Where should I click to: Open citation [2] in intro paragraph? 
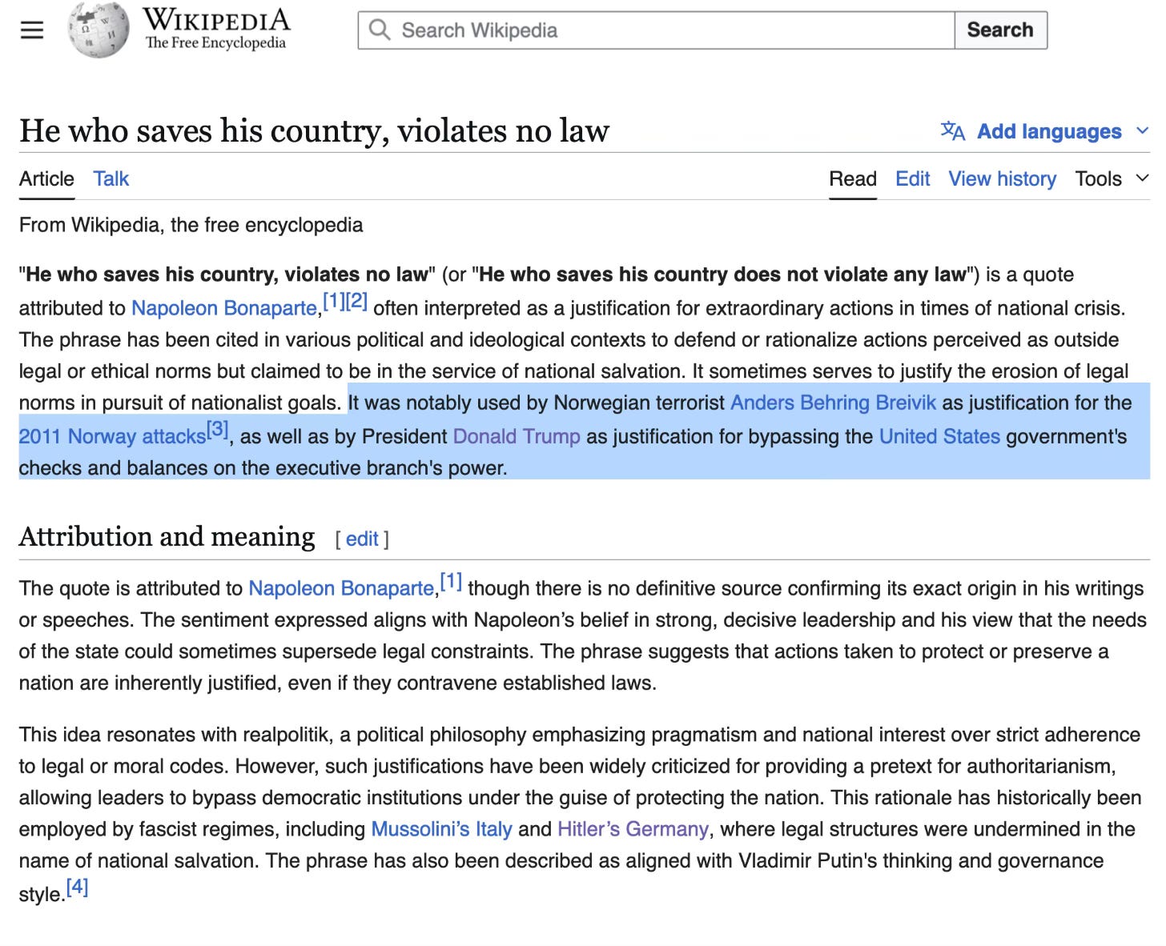click(x=356, y=301)
